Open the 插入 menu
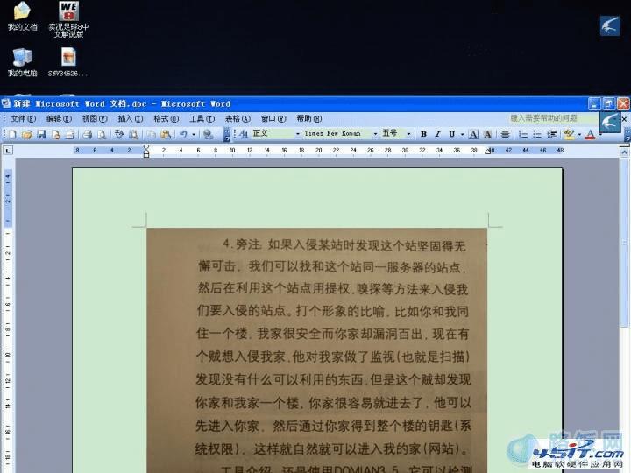 pos(131,118)
